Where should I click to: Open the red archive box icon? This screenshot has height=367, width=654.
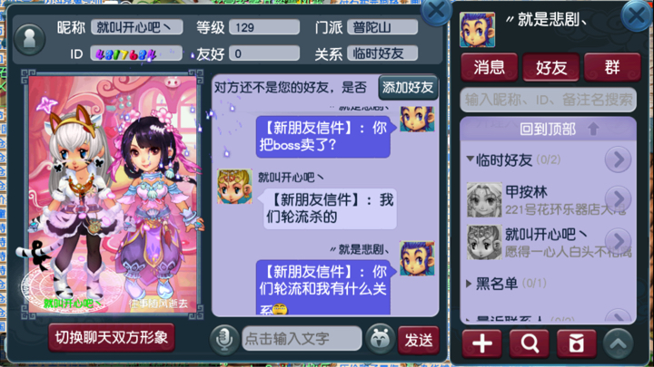point(577,343)
